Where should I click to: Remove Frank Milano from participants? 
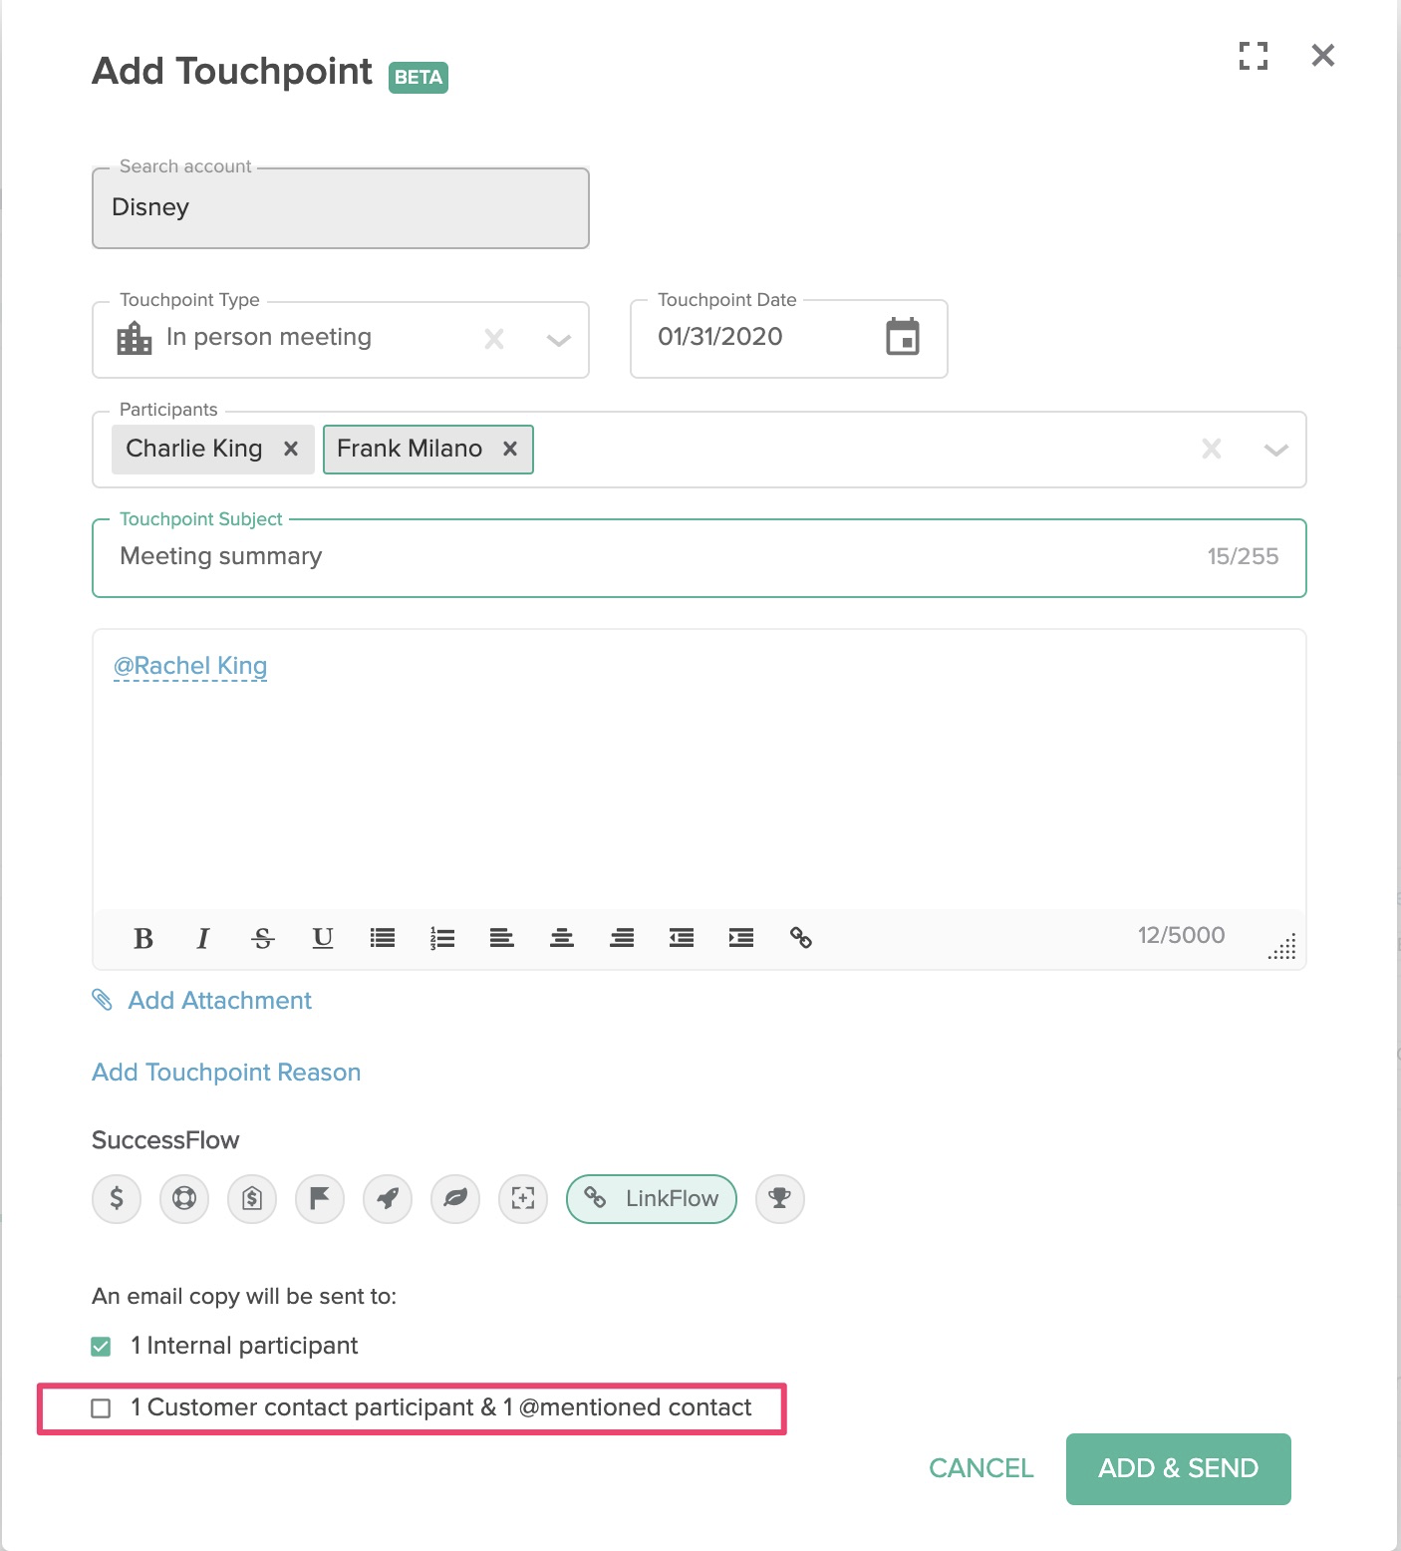click(510, 449)
